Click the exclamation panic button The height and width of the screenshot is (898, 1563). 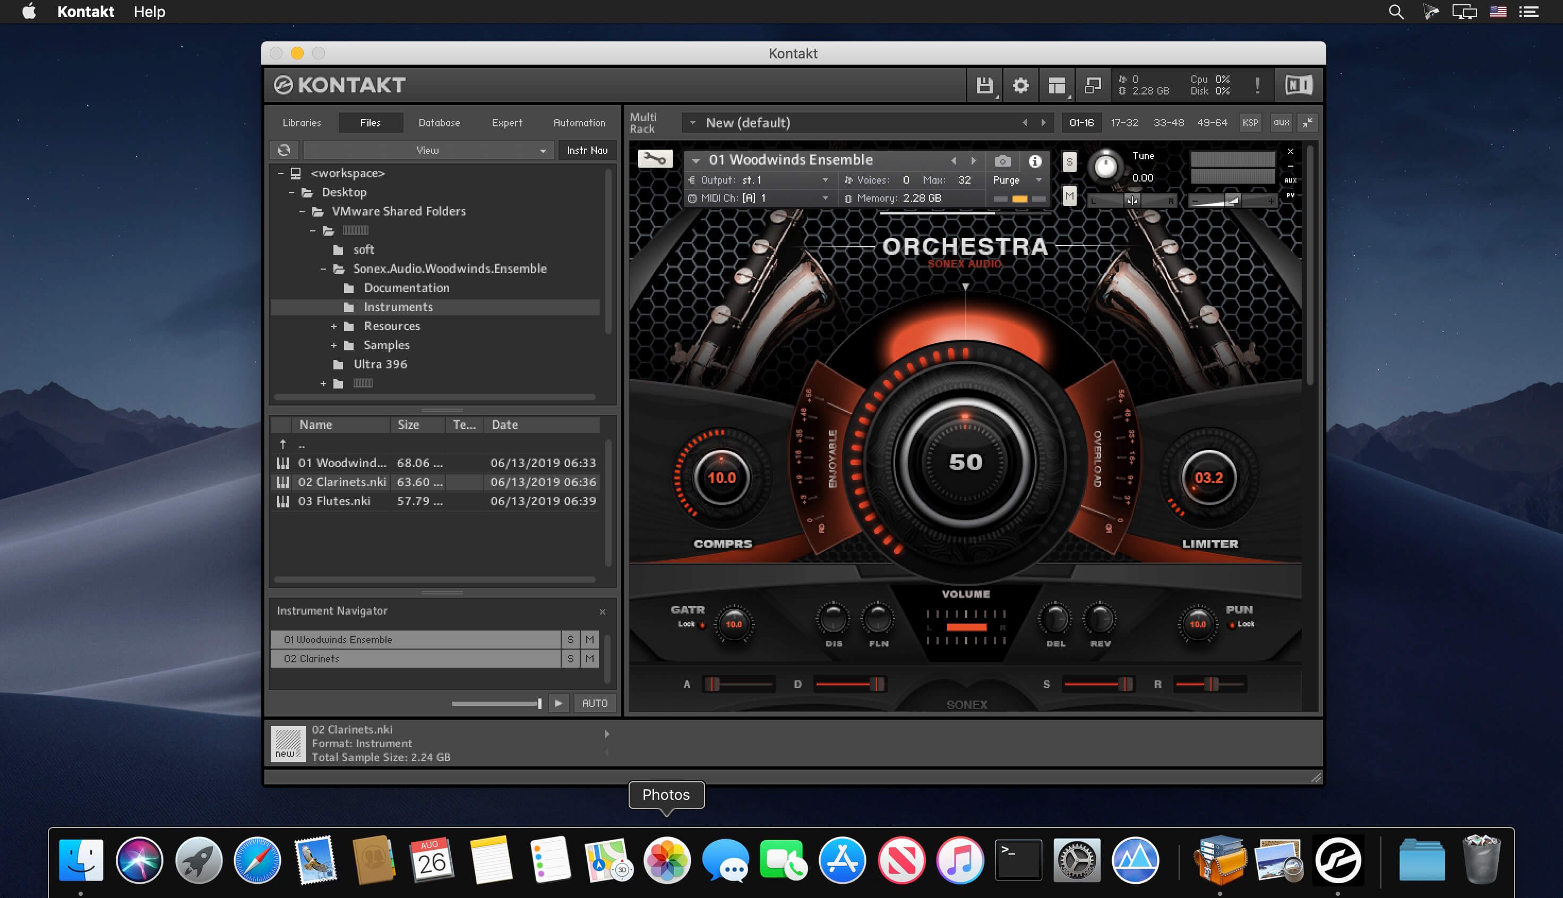1257,85
